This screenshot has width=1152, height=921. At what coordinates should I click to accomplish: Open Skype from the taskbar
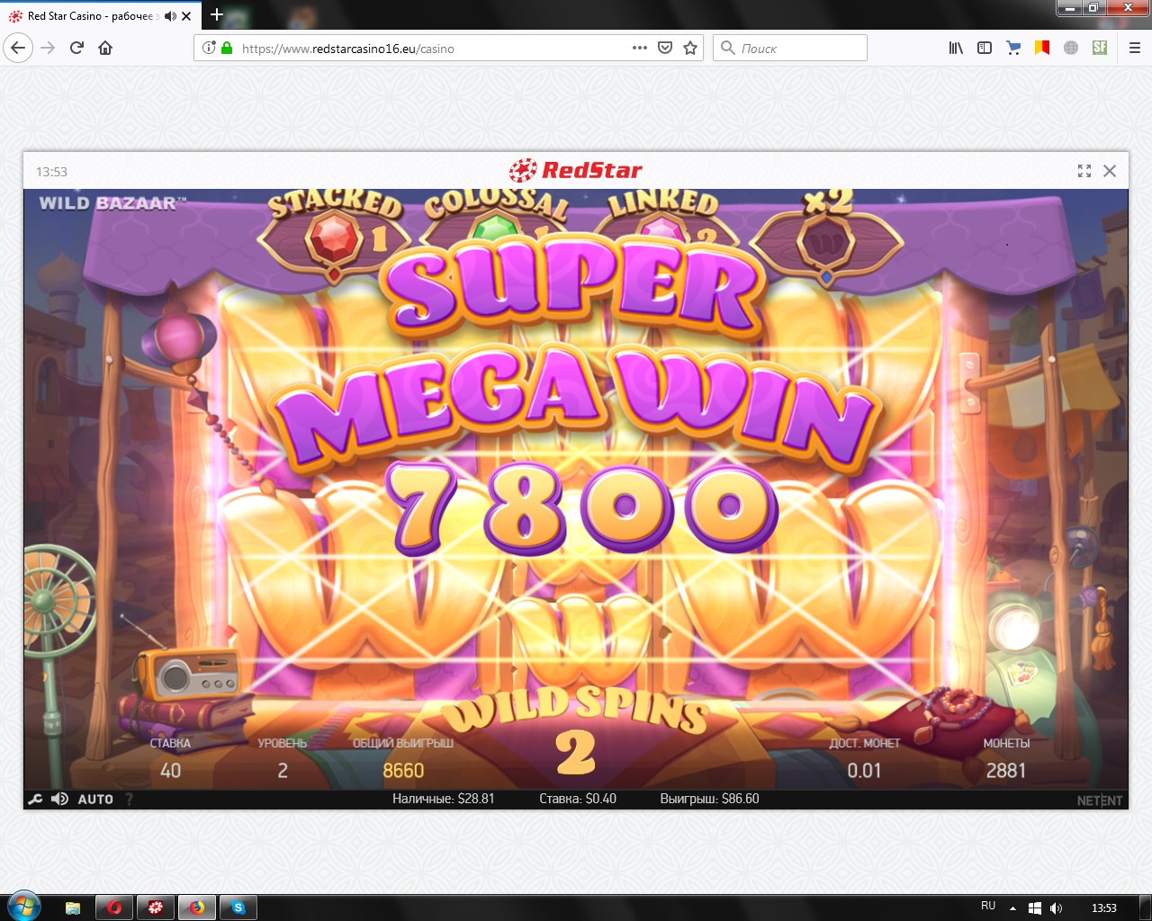point(238,908)
